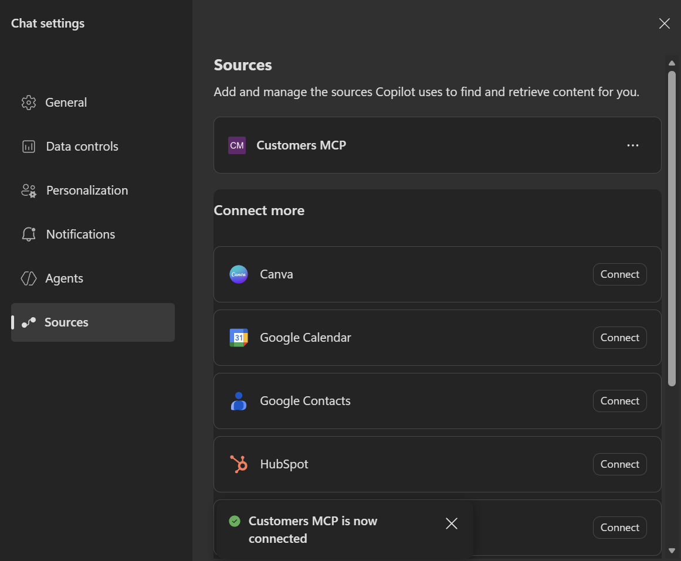Screen dimensions: 681x561
Task: Click the Google Calendar label text
Action: pos(306,338)
